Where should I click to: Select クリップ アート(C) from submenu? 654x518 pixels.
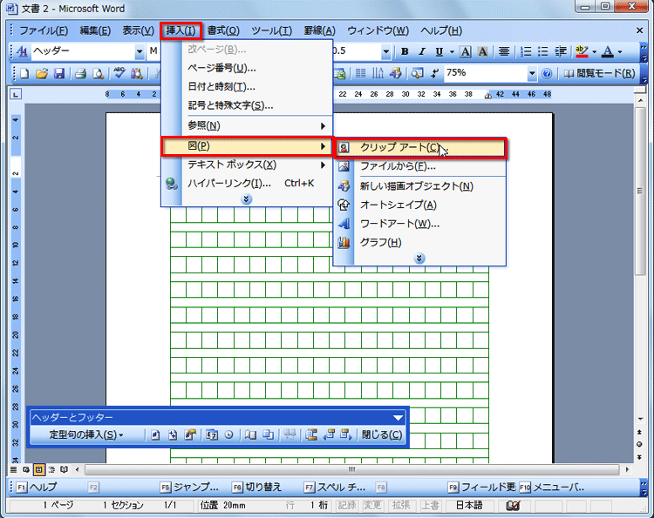pos(420,148)
